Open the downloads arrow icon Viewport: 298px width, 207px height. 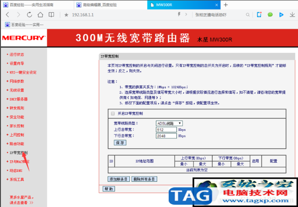click(x=293, y=15)
